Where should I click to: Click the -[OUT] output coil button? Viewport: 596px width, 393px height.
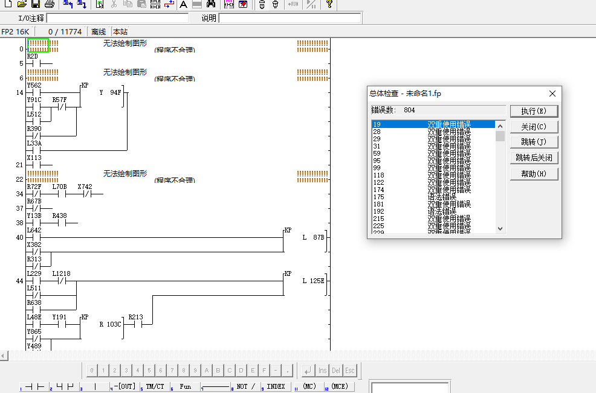point(125,386)
